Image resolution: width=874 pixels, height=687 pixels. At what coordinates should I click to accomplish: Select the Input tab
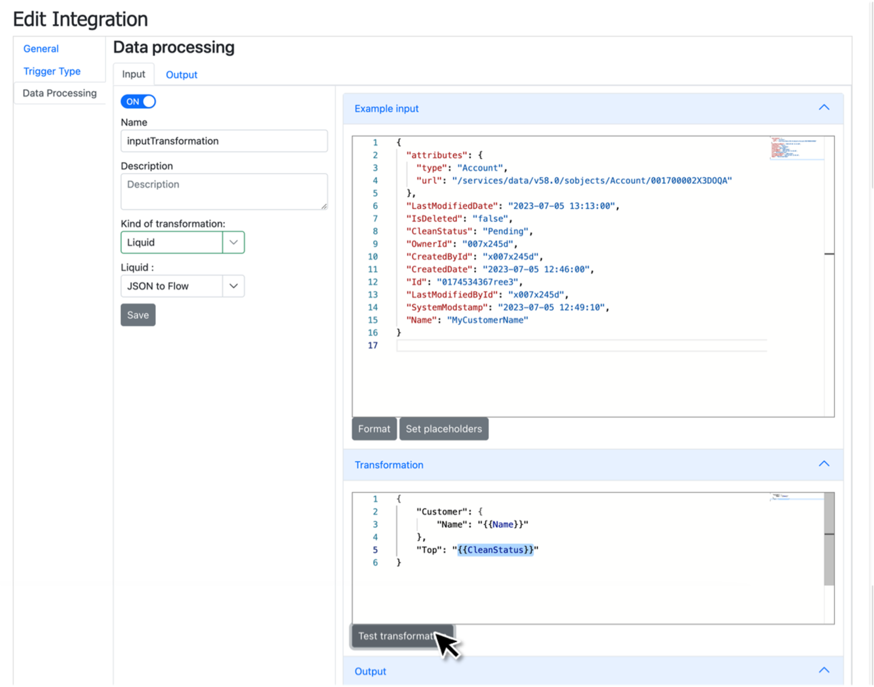tap(133, 74)
